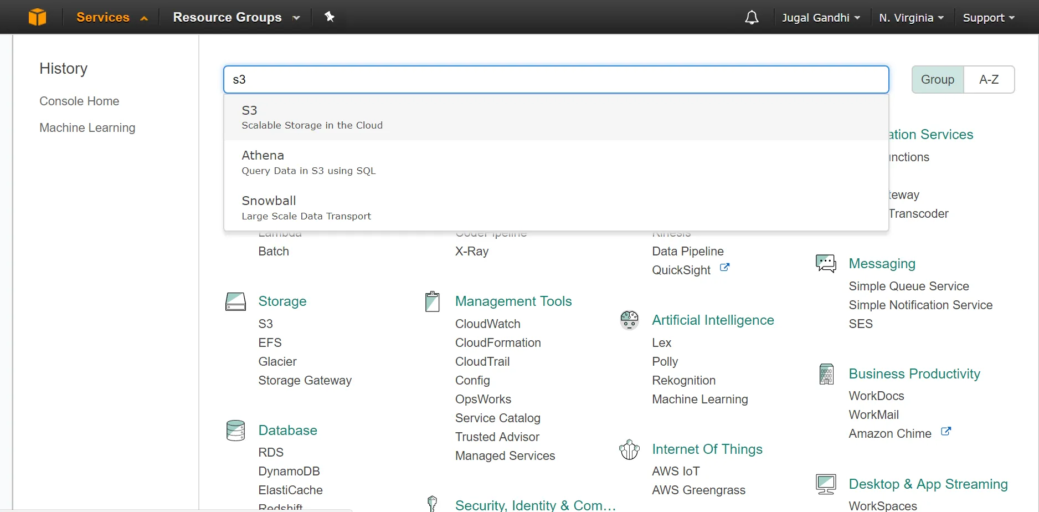Screen dimensions: 1039x512
Task: Open the Trusted Advisor link
Action: coord(497,437)
